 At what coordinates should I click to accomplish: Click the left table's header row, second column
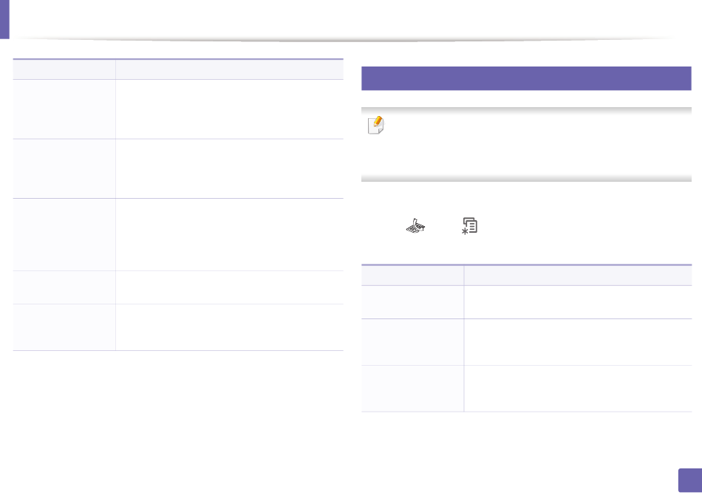point(229,69)
